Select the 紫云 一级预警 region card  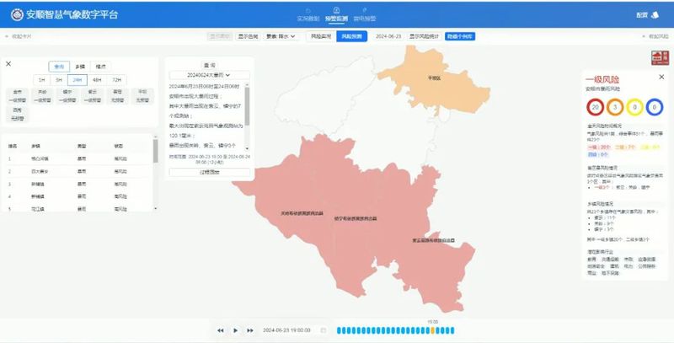93,96
